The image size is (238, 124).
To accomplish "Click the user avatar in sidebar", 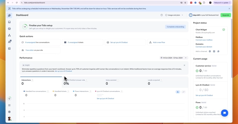I will tap(10, 119).
